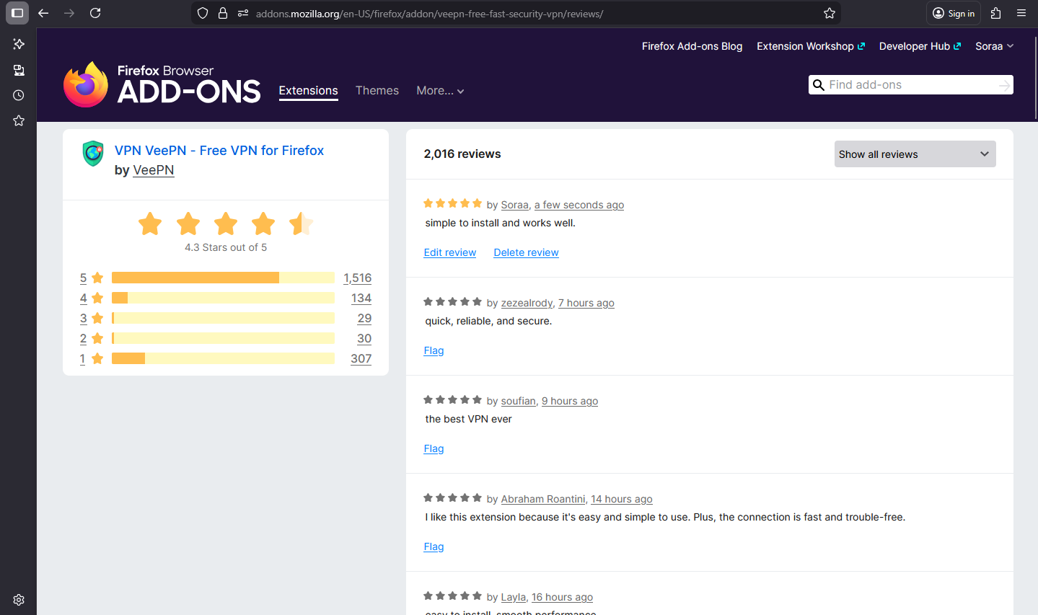The image size is (1038, 615).
Task: Open the extensions puzzle icon
Action: (x=995, y=13)
